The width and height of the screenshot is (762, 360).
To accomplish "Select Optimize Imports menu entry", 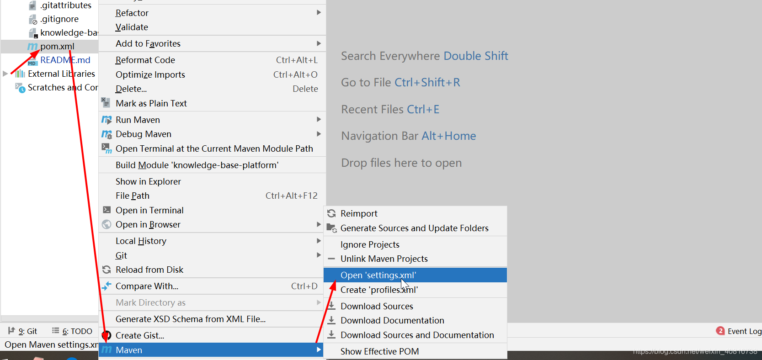I will pos(212,74).
